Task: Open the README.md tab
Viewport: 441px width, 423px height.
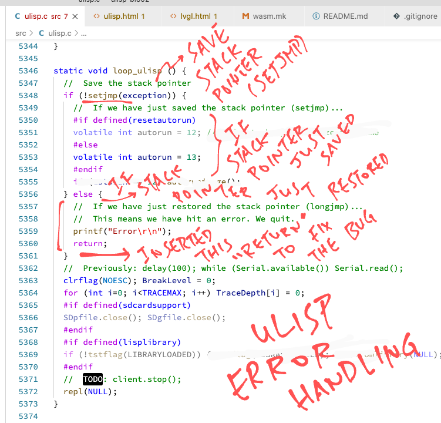Action: 345,16
